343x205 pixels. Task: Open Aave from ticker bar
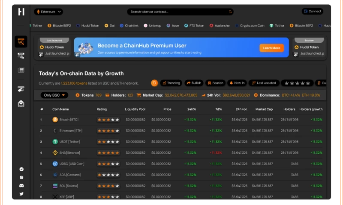click(x=173, y=26)
